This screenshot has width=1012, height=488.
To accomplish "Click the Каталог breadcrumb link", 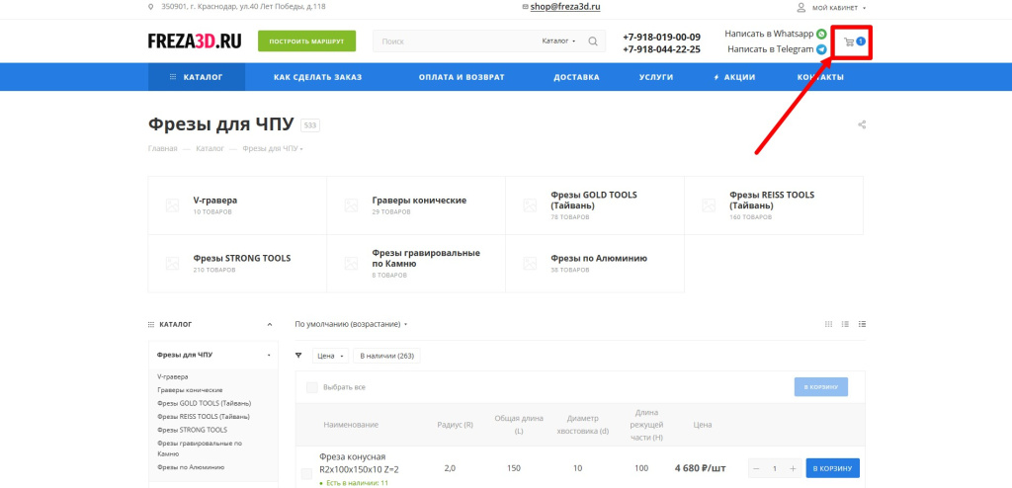I will [x=211, y=148].
